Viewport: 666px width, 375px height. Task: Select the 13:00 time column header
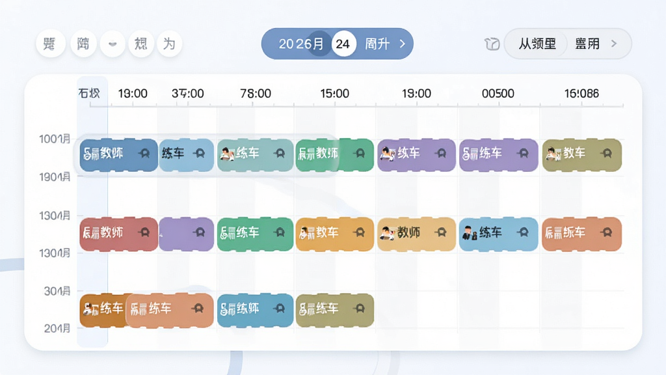click(133, 93)
